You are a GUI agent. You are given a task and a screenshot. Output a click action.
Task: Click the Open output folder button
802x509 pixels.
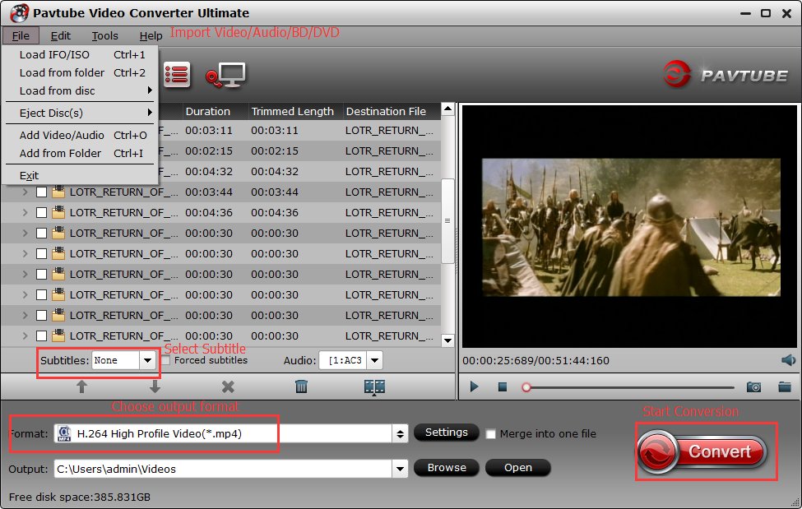[x=517, y=468]
